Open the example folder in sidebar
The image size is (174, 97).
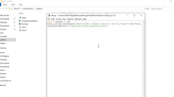4,36
